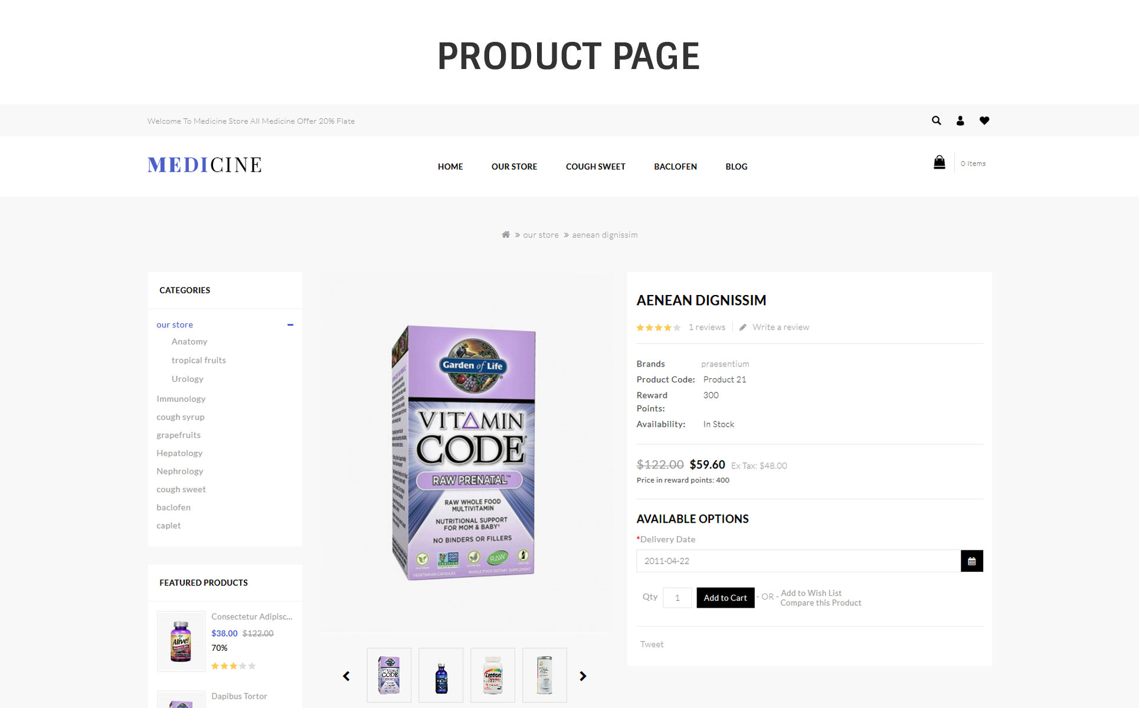Open search with the magnifier icon
The height and width of the screenshot is (708, 1139).
936,120
